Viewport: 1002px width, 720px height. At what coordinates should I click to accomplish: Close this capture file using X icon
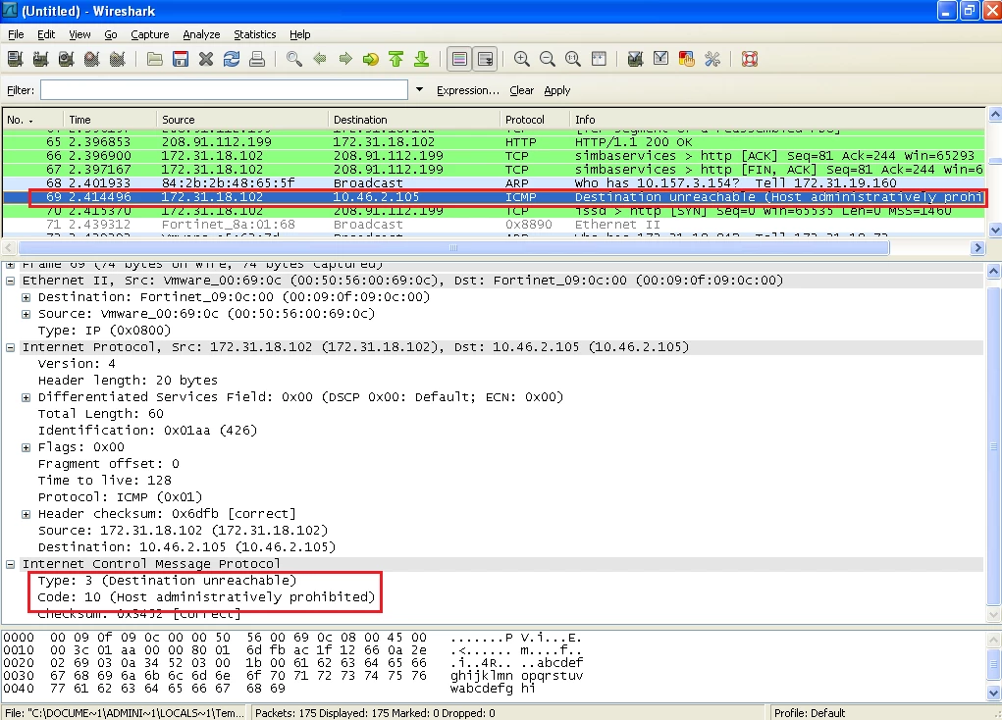click(206, 60)
